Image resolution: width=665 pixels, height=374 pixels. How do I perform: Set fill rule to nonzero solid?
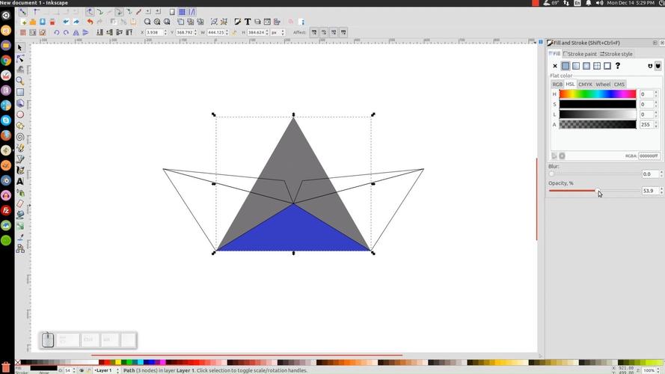(x=658, y=66)
